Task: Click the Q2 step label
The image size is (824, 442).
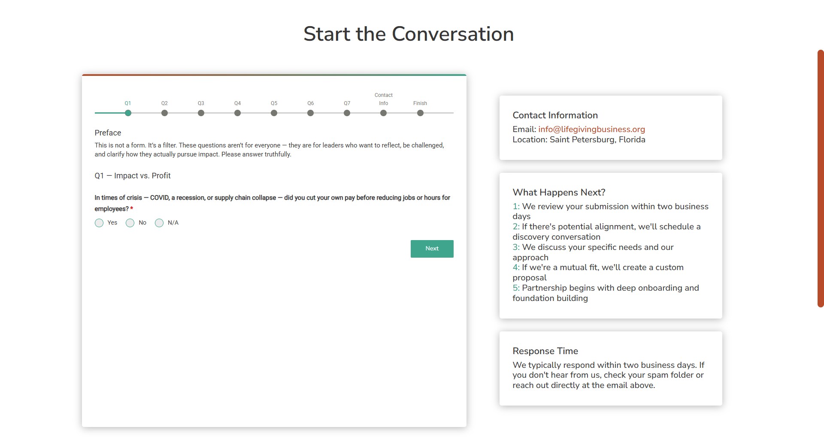Action: pos(164,103)
